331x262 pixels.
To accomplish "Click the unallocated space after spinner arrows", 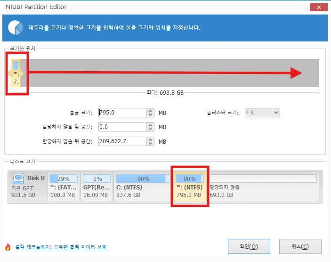I will pos(150,141).
